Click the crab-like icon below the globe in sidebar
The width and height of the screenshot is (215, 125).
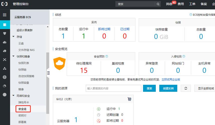pos(5,86)
